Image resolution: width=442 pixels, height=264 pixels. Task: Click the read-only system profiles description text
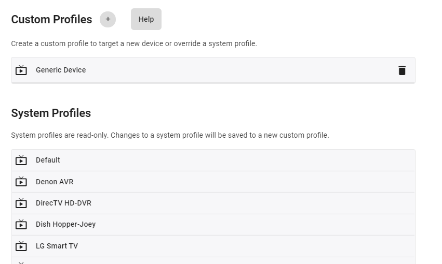click(x=170, y=135)
